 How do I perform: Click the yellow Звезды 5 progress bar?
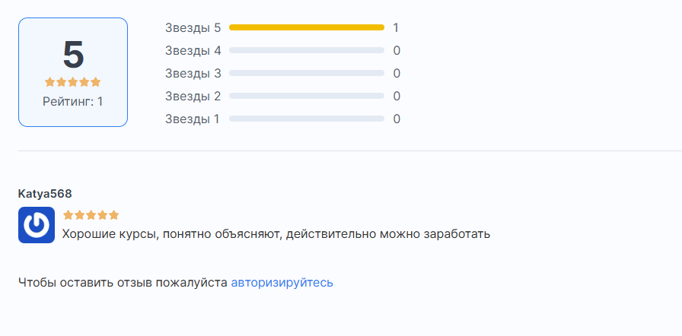(307, 27)
